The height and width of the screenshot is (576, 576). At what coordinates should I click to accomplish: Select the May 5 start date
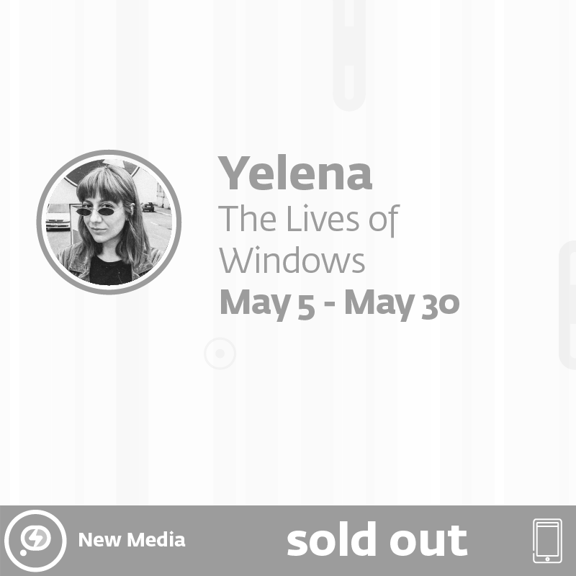tap(267, 304)
